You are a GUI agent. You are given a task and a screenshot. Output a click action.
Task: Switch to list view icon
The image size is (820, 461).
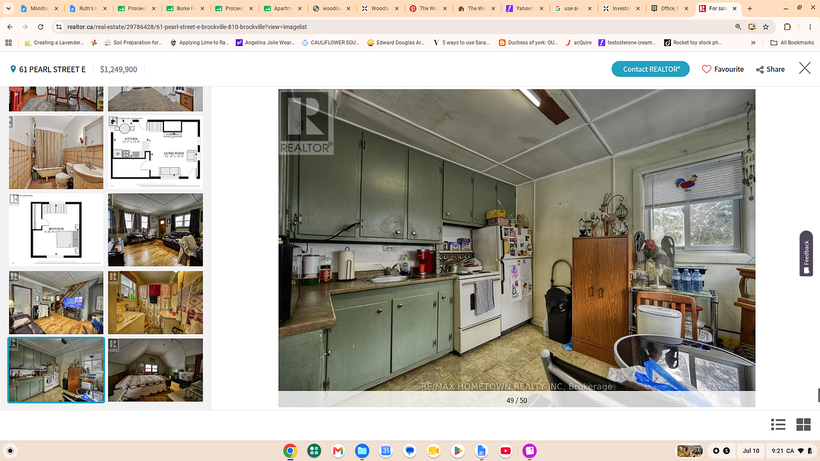[778, 425]
